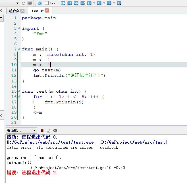Screen dimensions: 187x183
Task: Click the gray stop square in top toolbar
Action: pos(30,3)
